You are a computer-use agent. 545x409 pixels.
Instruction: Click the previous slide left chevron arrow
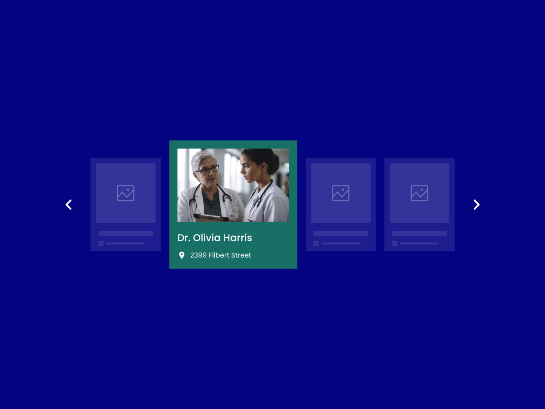pyautogui.click(x=69, y=205)
